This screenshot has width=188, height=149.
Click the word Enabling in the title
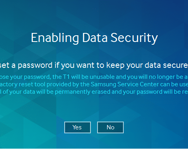[x=55, y=38]
